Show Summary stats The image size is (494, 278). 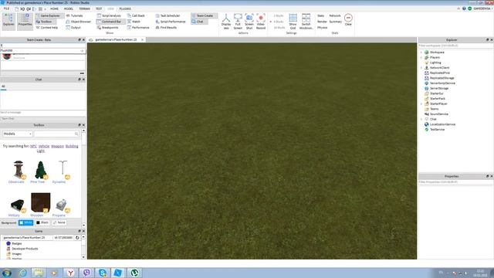(336, 22)
